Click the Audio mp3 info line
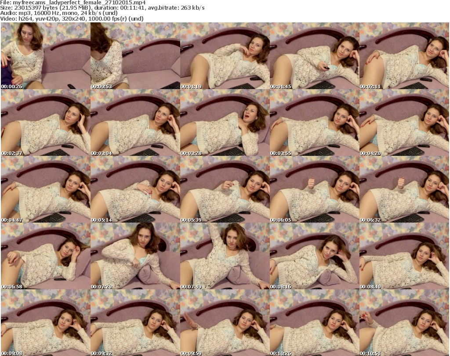The image size is (450, 356). coord(59,13)
